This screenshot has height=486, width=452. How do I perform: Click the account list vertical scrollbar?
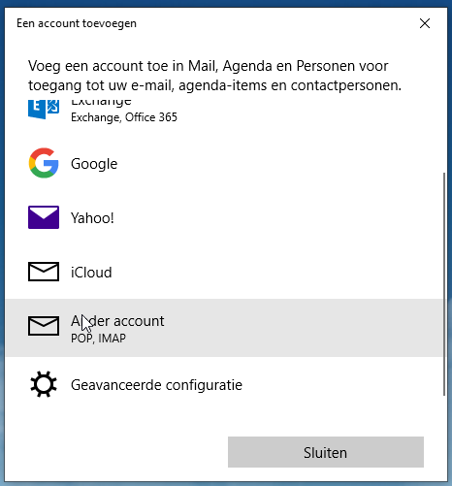click(x=444, y=283)
